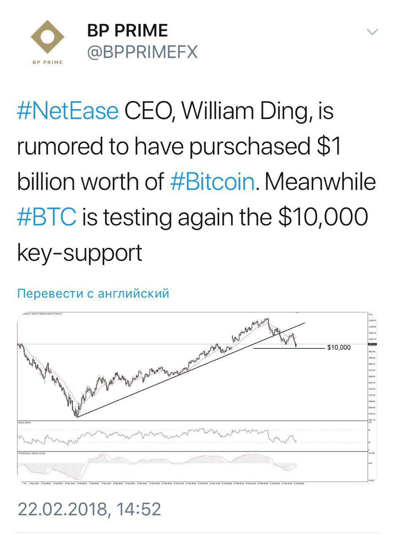Select the MACD histogram panel in chart
This screenshot has height=535, width=394.
(192, 466)
